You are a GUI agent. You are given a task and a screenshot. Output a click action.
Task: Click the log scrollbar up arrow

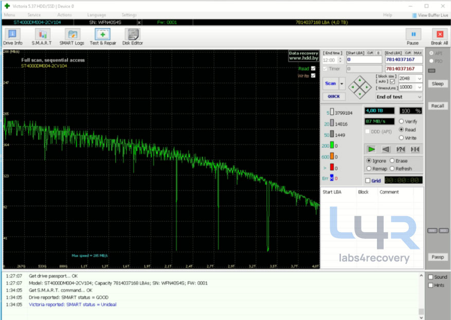point(421,276)
